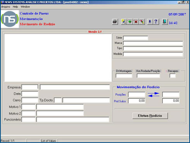Click the exit door icon
The image size is (190, 143).
[165, 22]
